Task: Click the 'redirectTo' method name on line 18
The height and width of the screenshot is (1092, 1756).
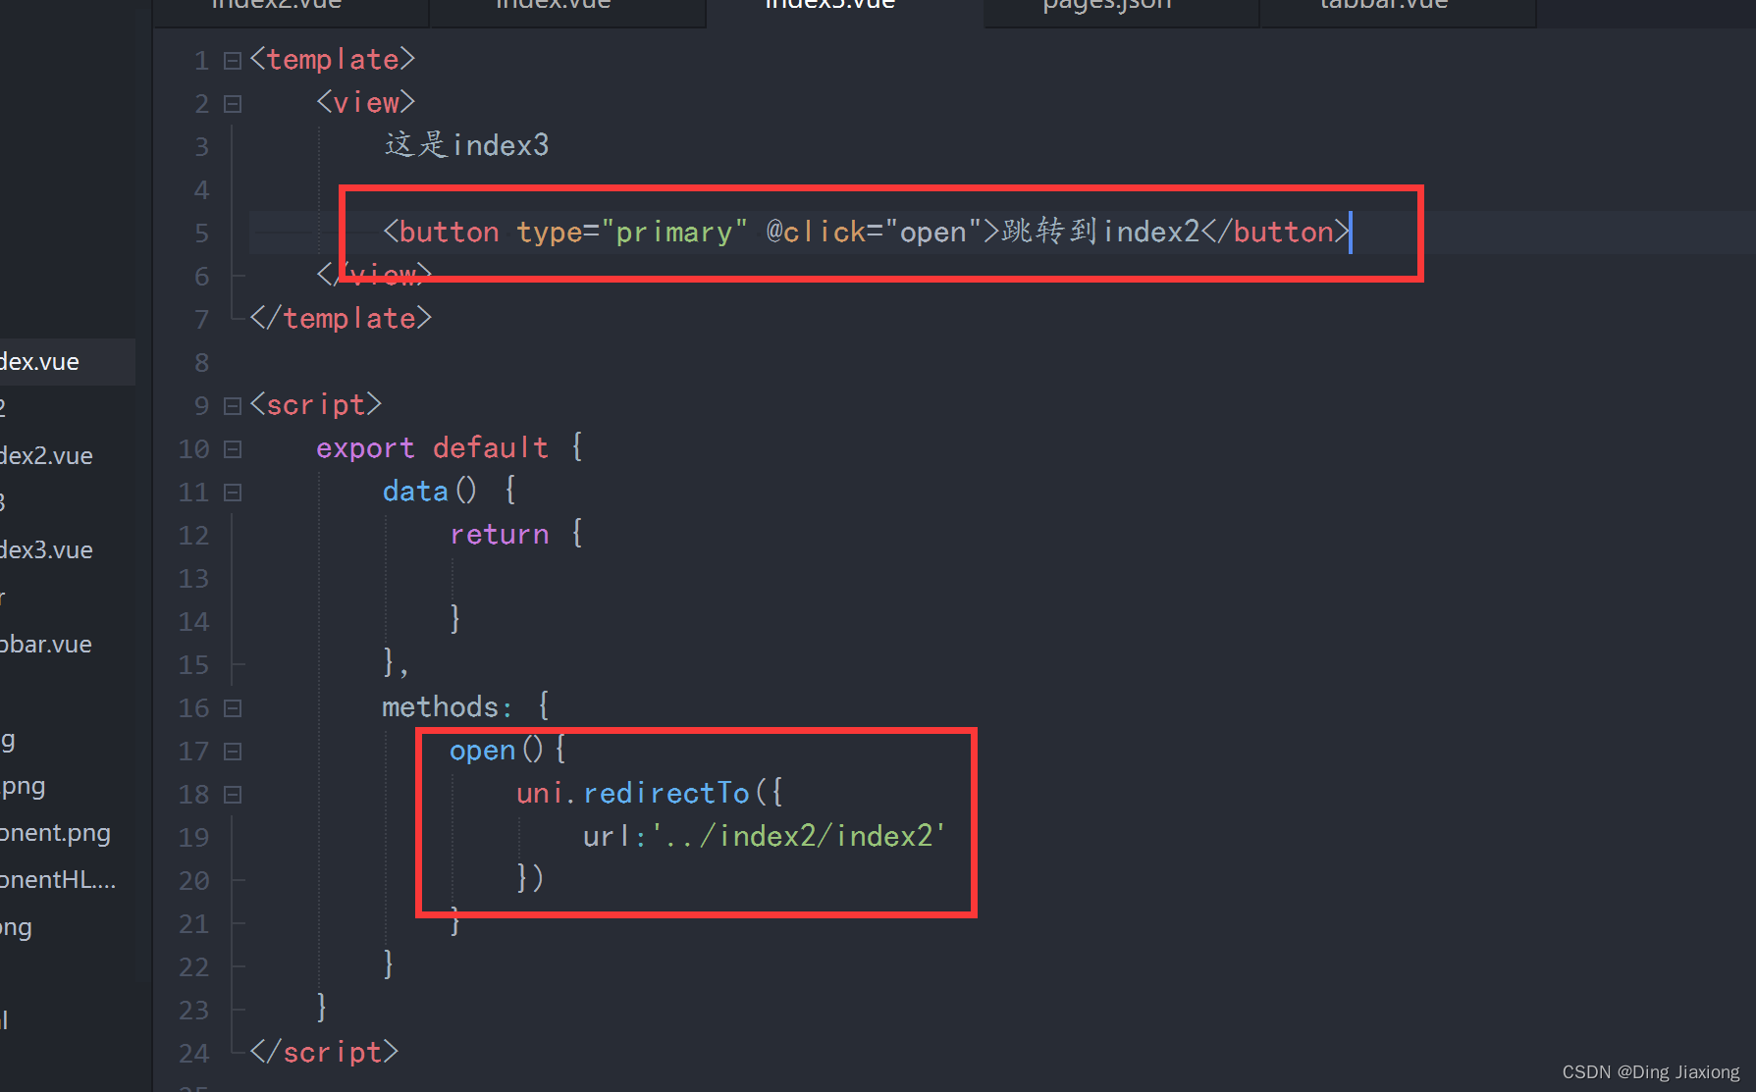Action: [x=666, y=794]
